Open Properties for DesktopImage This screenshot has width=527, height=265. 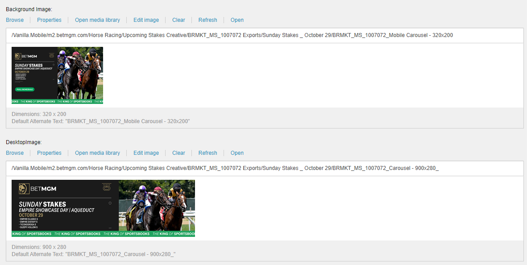[49, 153]
